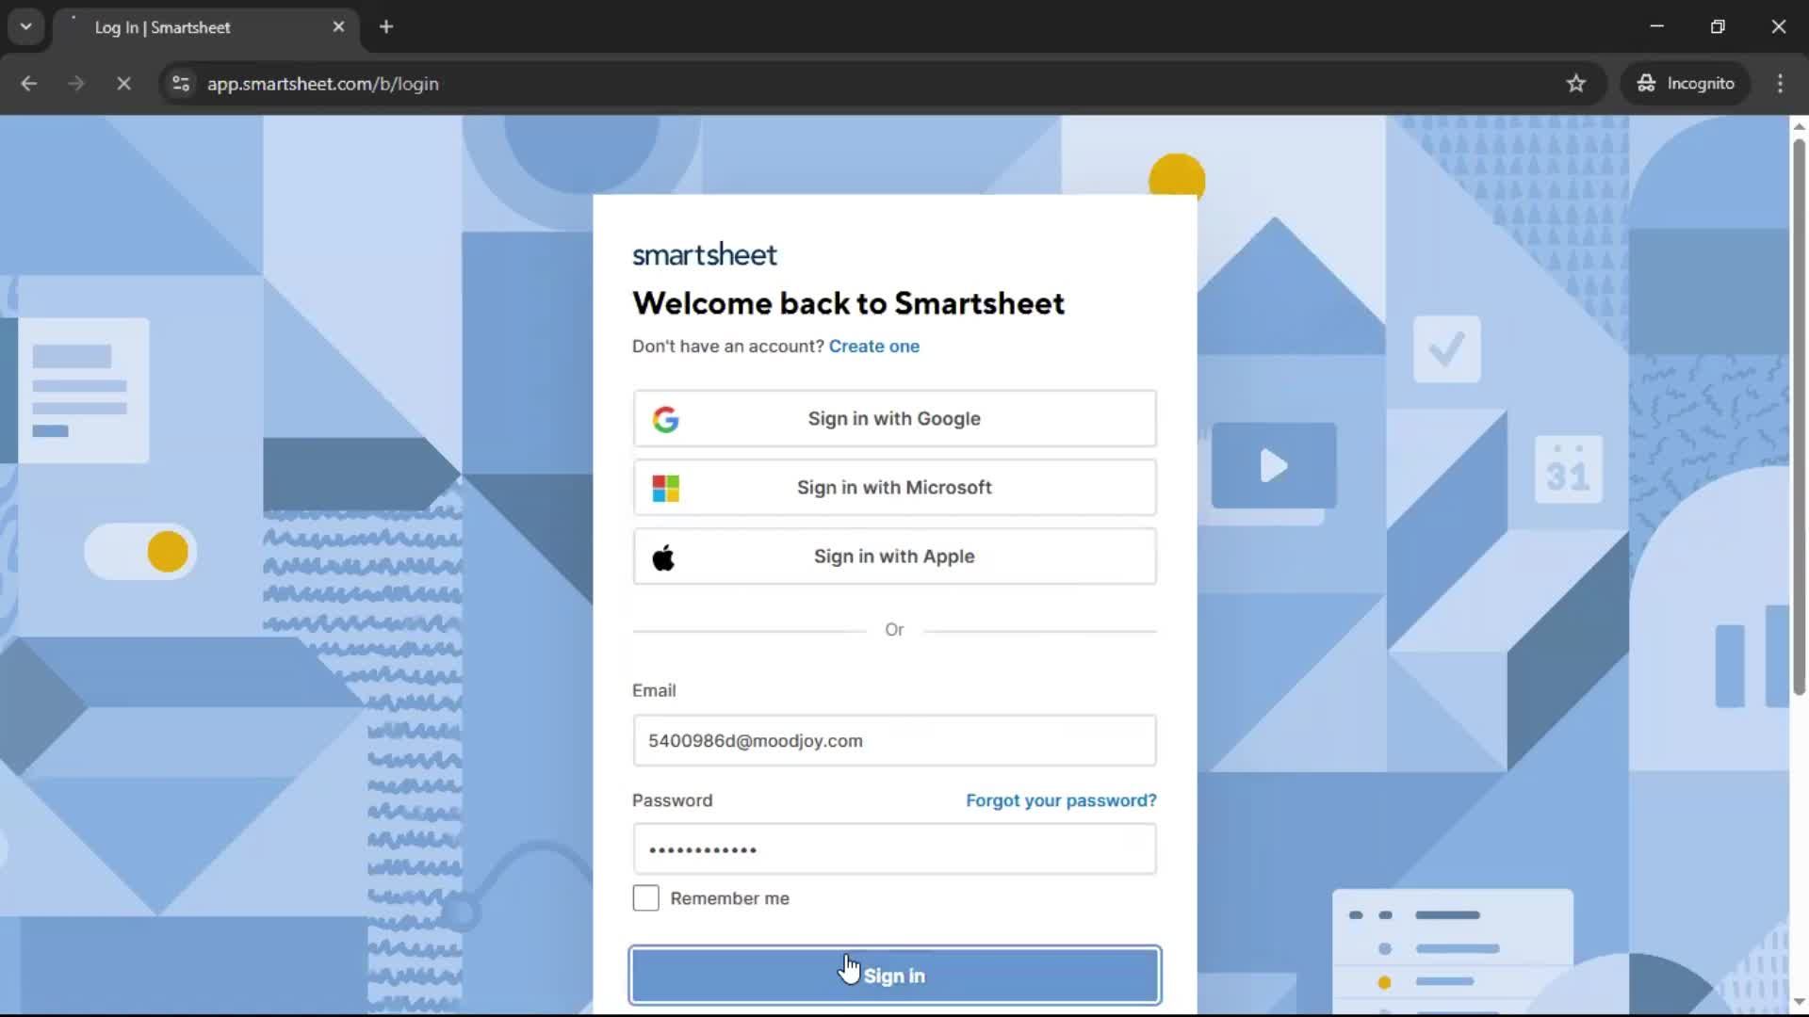Viewport: 1809px width, 1017px height.
Task: Click the back navigation arrow
Action: point(29,83)
